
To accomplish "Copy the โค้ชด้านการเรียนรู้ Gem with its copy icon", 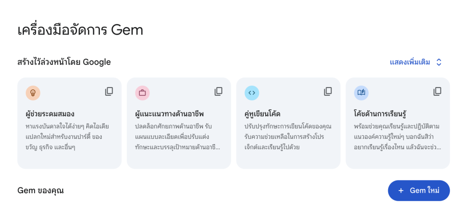I will click(x=437, y=92).
